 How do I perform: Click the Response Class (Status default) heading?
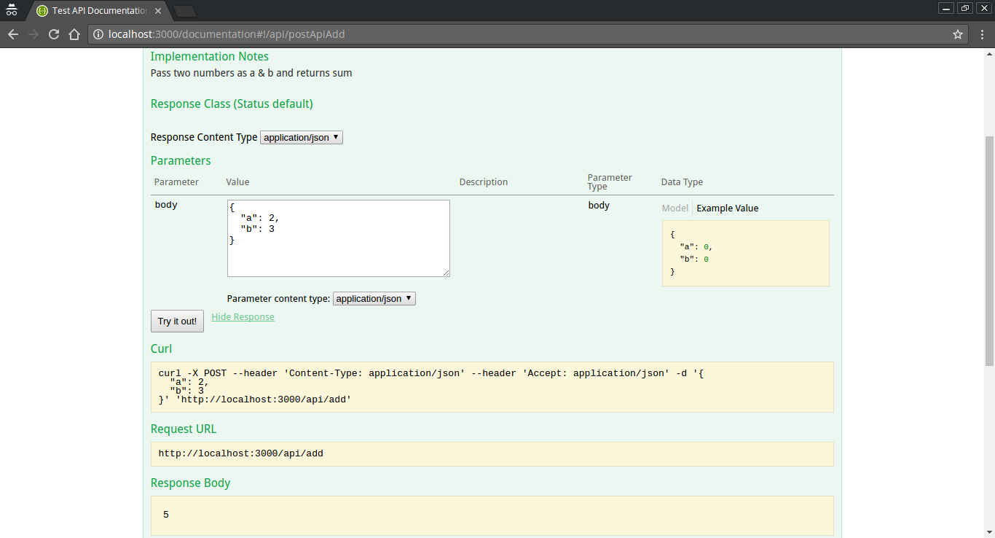(x=232, y=104)
